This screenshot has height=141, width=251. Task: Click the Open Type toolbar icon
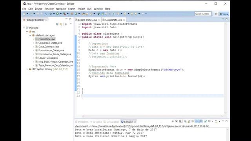pyautogui.click(x=83, y=14)
